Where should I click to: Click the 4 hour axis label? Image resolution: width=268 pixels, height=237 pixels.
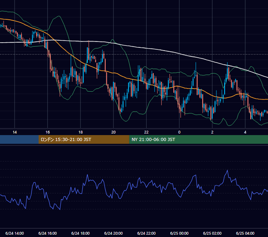coord(245,132)
